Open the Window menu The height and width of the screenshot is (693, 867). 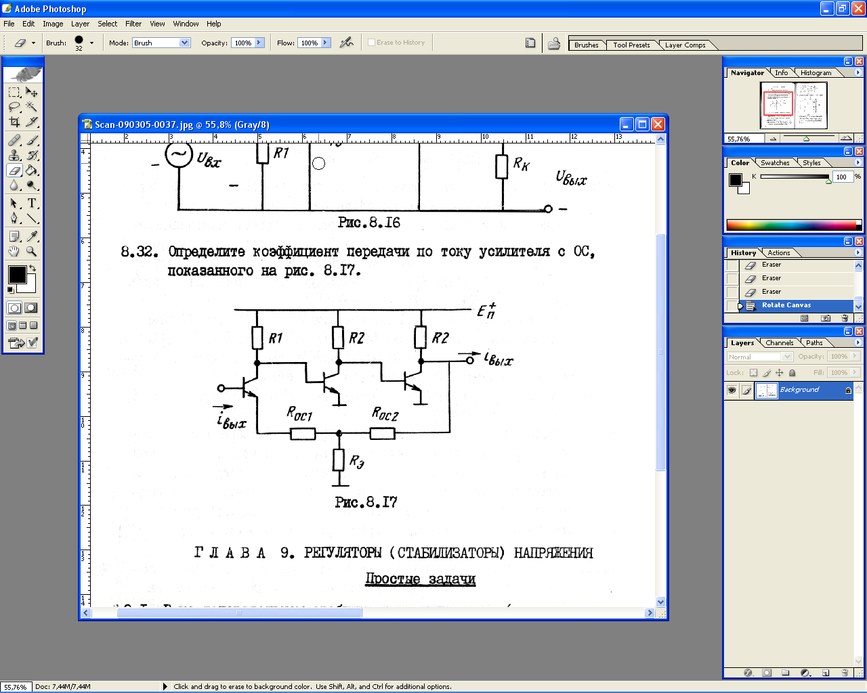point(186,24)
